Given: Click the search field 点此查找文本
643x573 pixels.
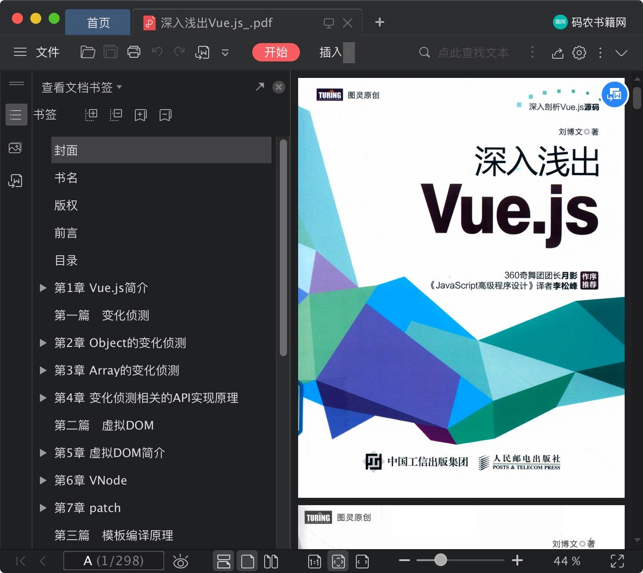Looking at the screenshot, I should (473, 53).
